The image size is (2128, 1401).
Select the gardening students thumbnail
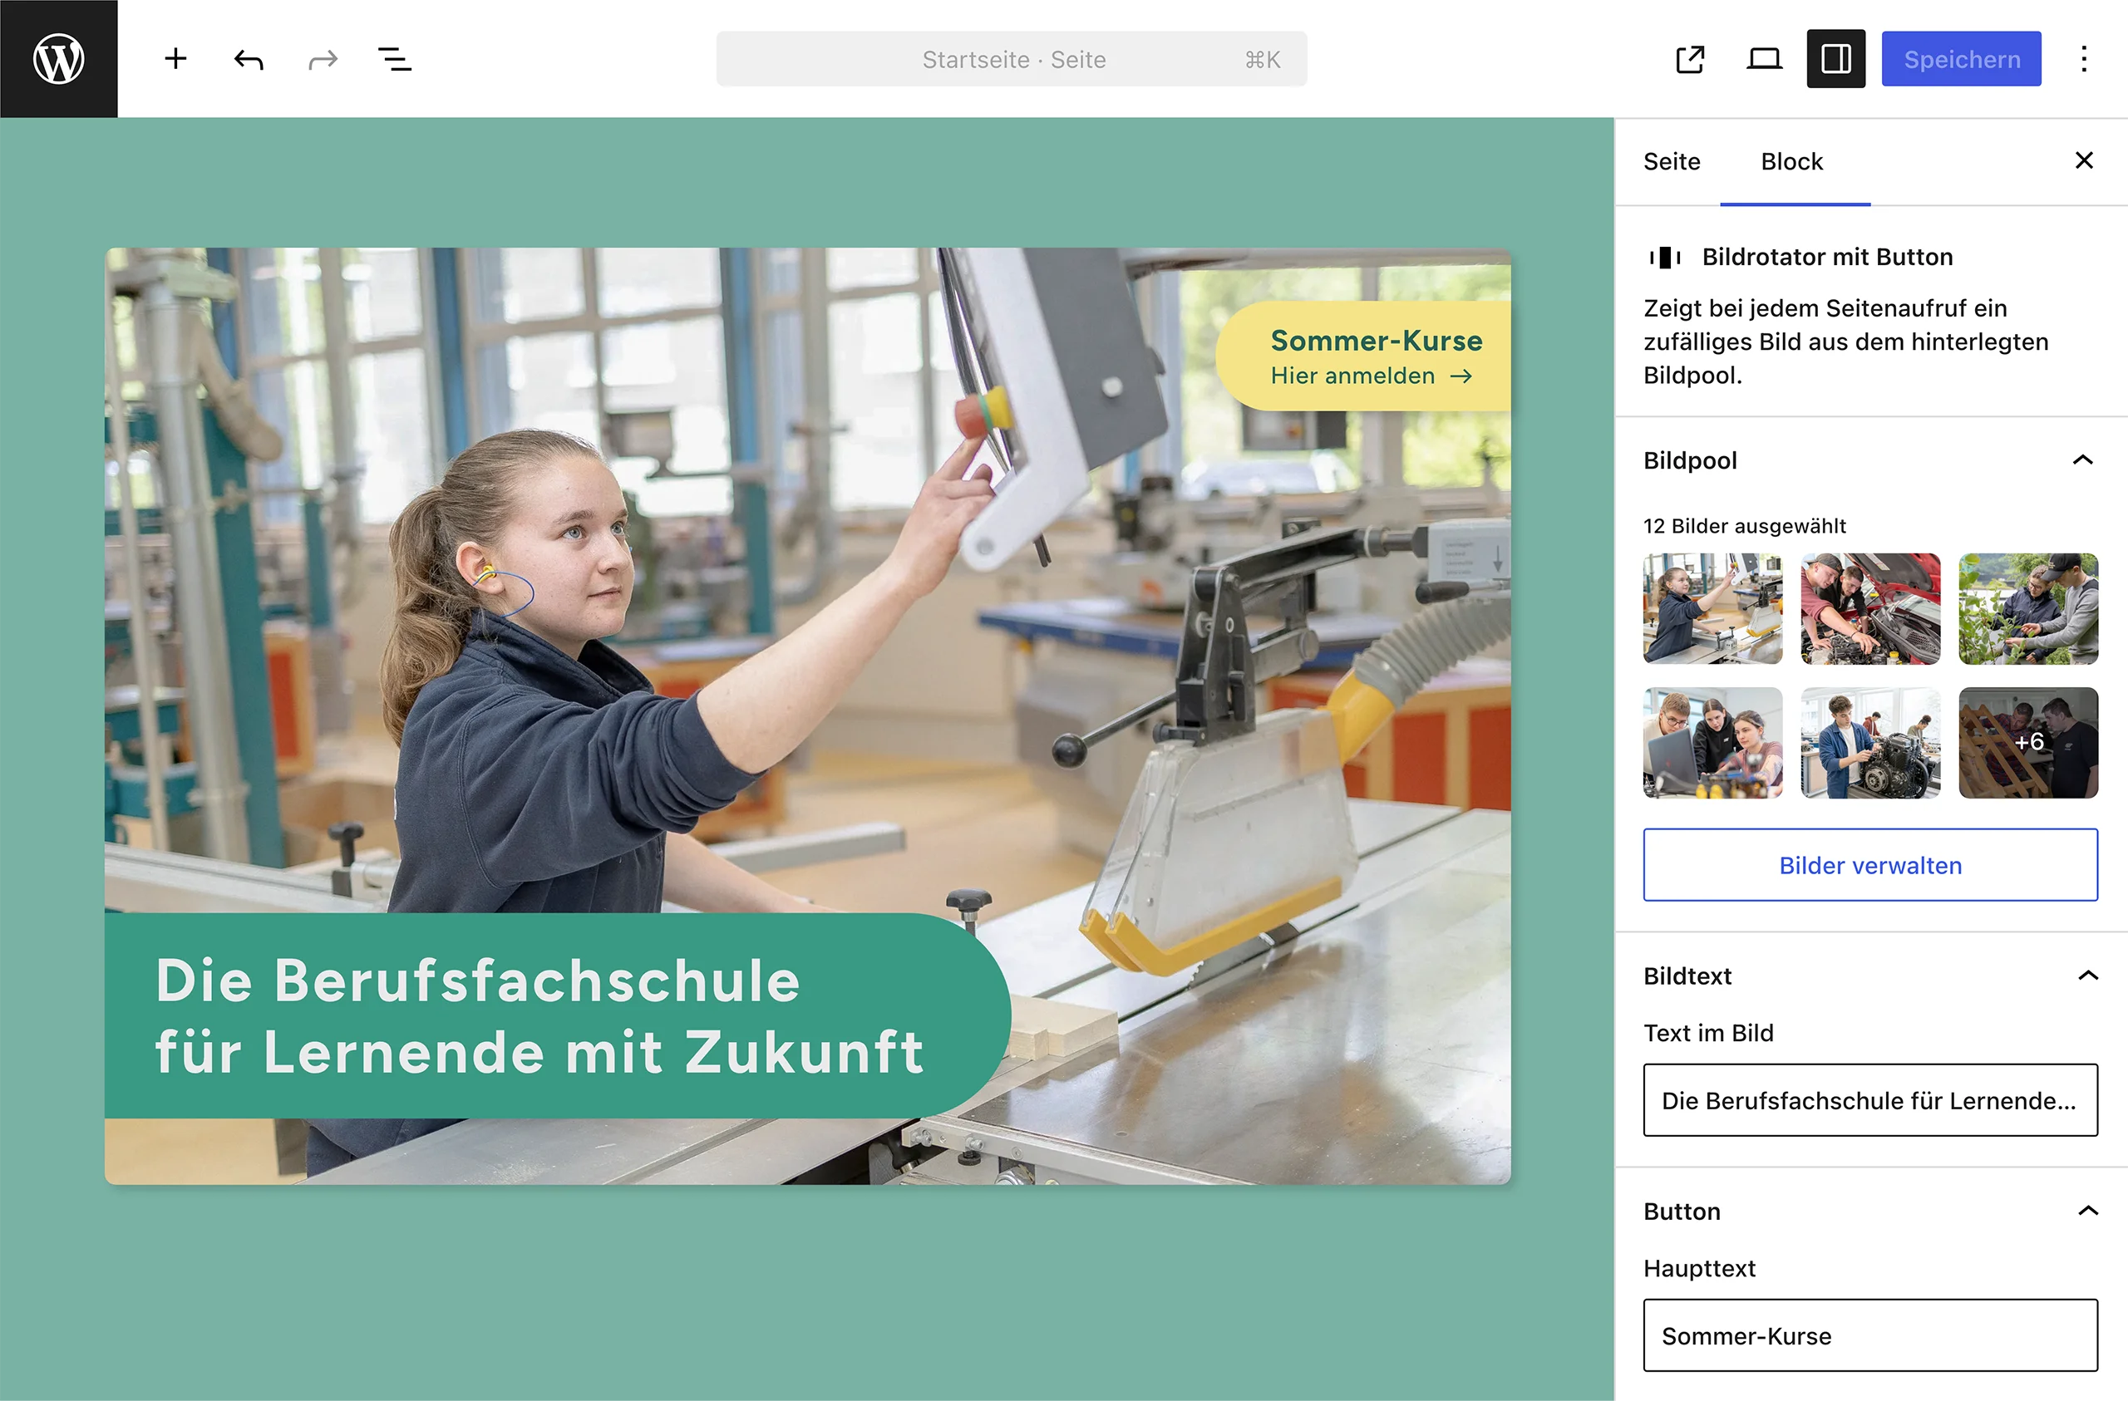tap(2028, 609)
